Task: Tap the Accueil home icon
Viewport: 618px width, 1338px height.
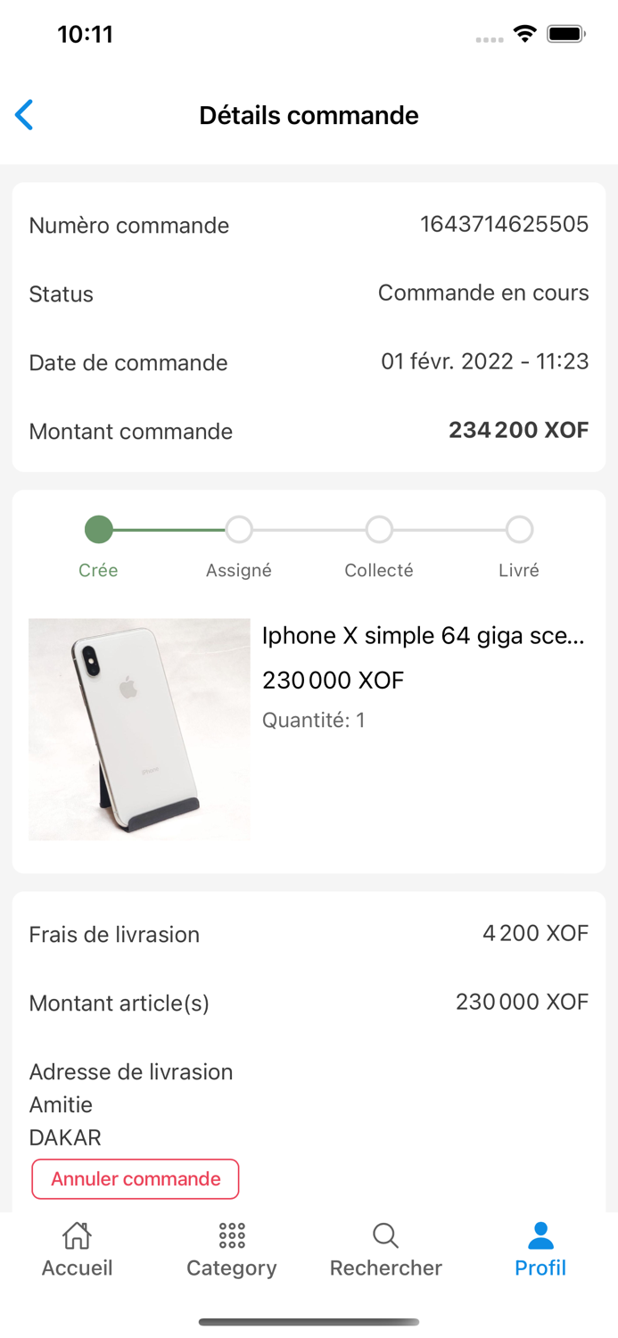Action: (x=77, y=1236)
